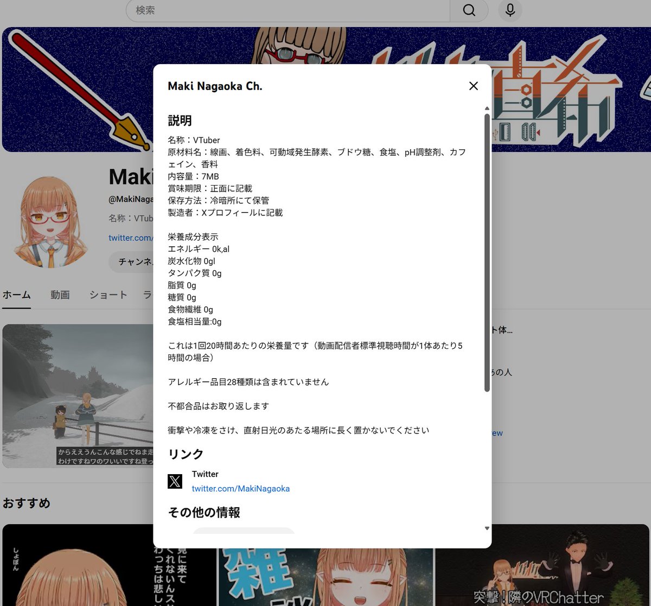Open the twitter.com/MakiNagaoka link
651x606 pixels.
(241, 488)
